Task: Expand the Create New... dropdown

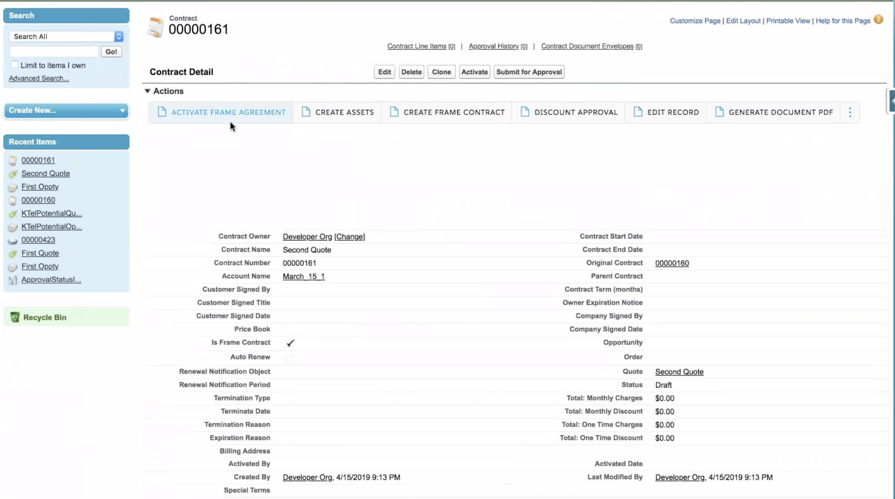Action: coord(66,111)
